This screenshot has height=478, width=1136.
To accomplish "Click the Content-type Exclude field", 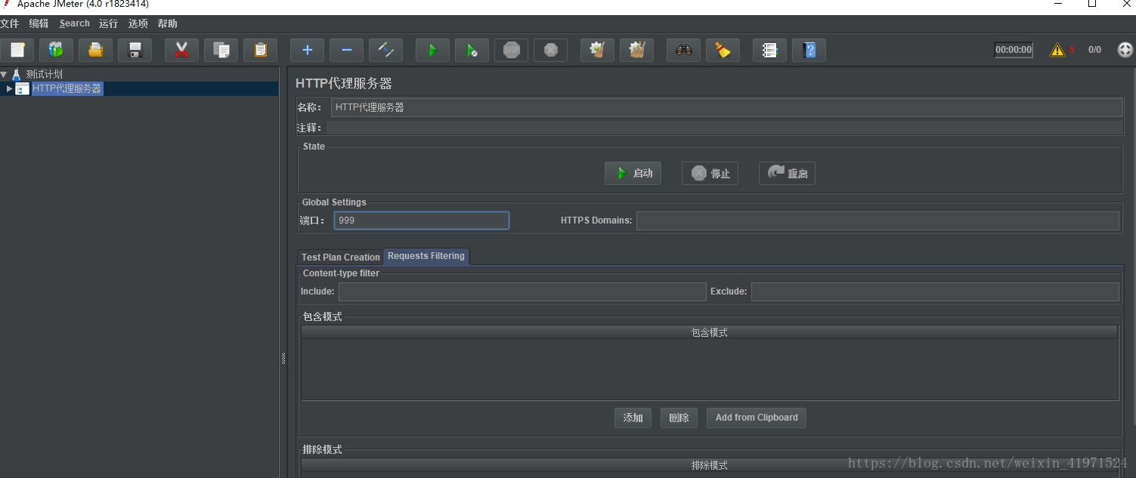I will coord(935,291).
